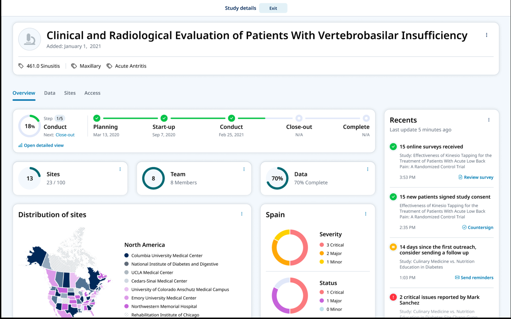Viewport: 511px width, 319px height.
Task: Click the green check beside patients signed consent
Action: tap(393, 197)
